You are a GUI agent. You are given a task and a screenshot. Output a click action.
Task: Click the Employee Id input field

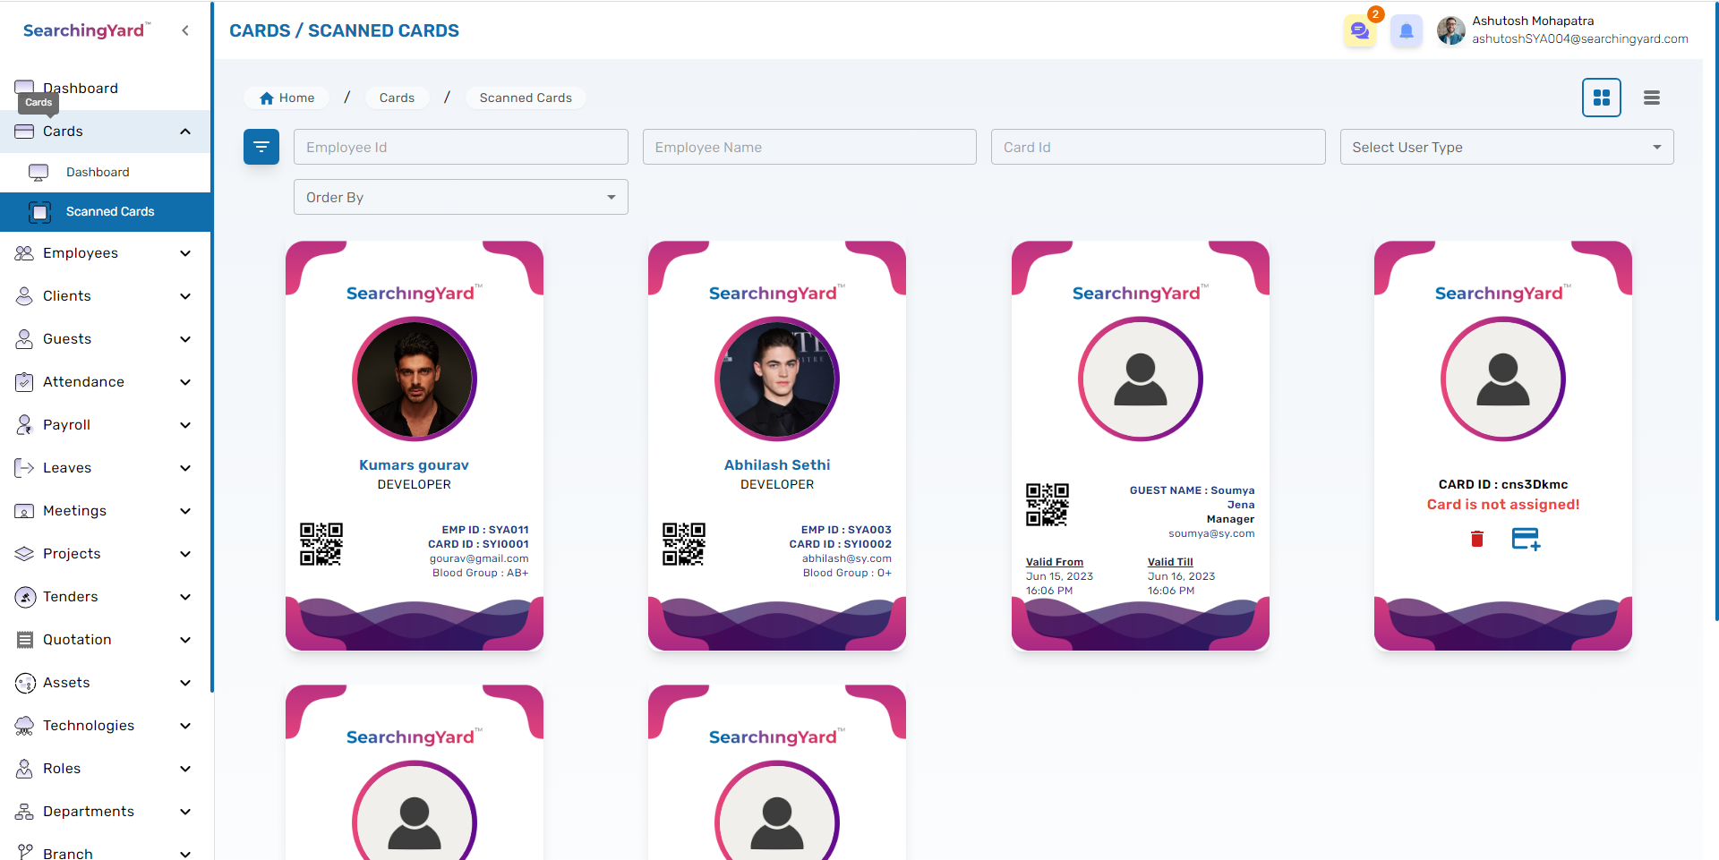tap(460, 147)
